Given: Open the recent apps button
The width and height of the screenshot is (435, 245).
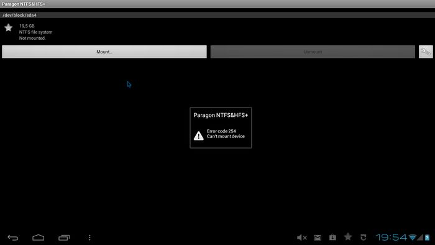Looking at the screenshot, I should pyautogui.click(x=64, y=238).
